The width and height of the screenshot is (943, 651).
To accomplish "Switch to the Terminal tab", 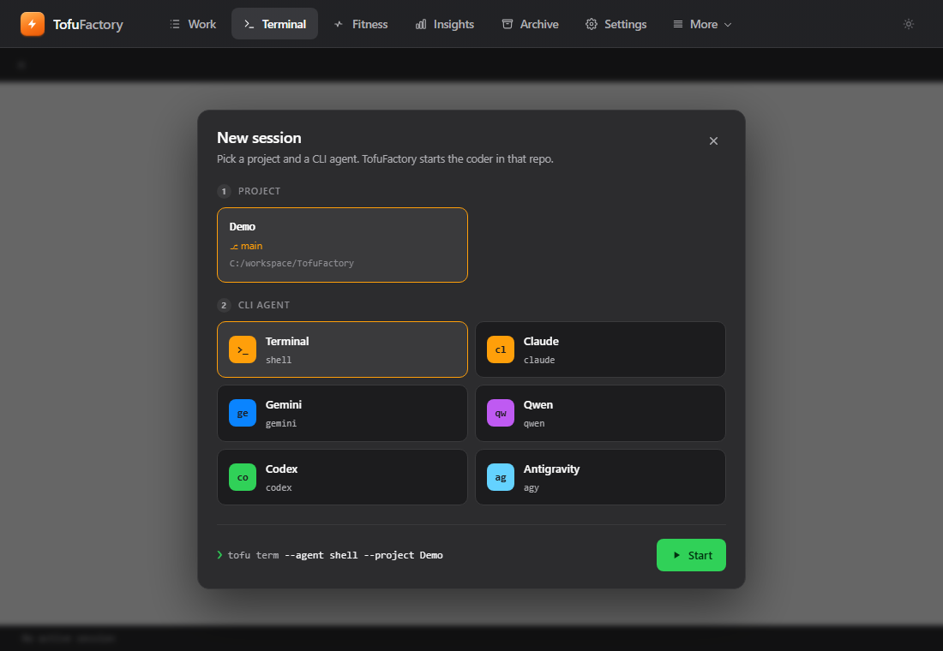I will pyautogui.click(x=275, y=24).
